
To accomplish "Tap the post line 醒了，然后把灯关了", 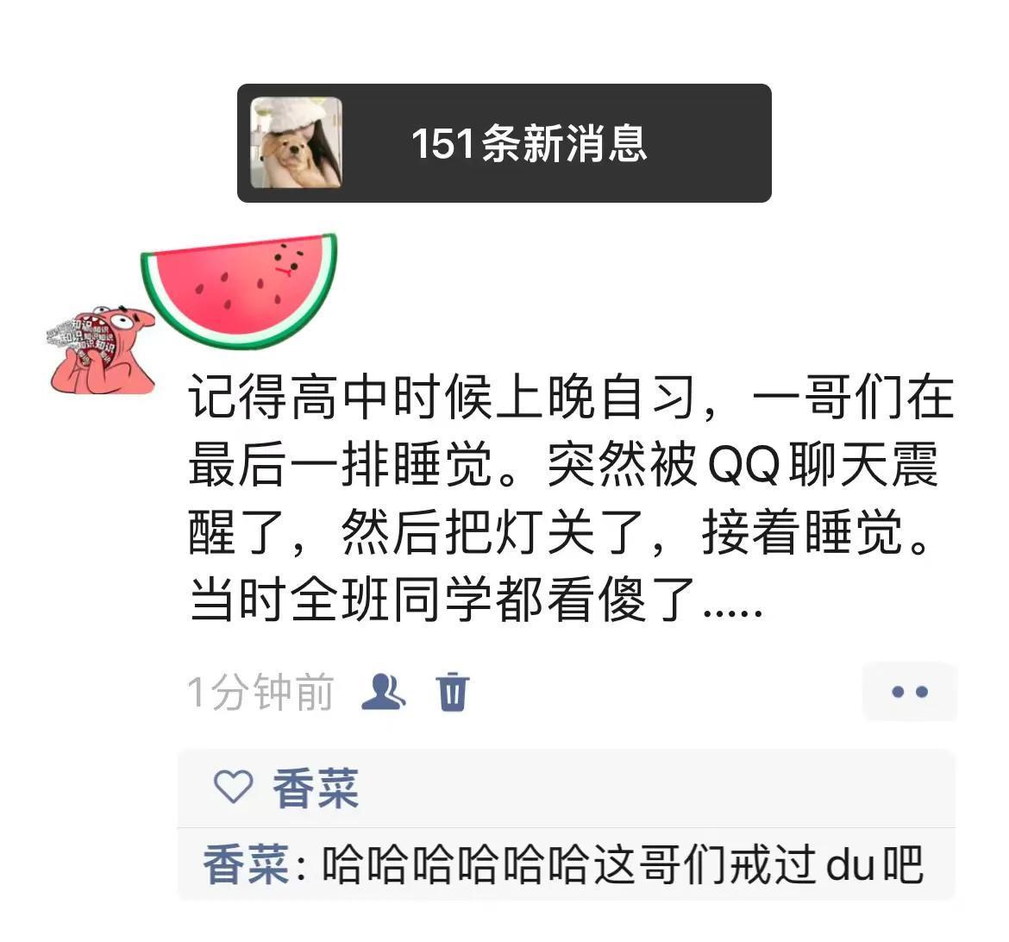I will (560, 532).
